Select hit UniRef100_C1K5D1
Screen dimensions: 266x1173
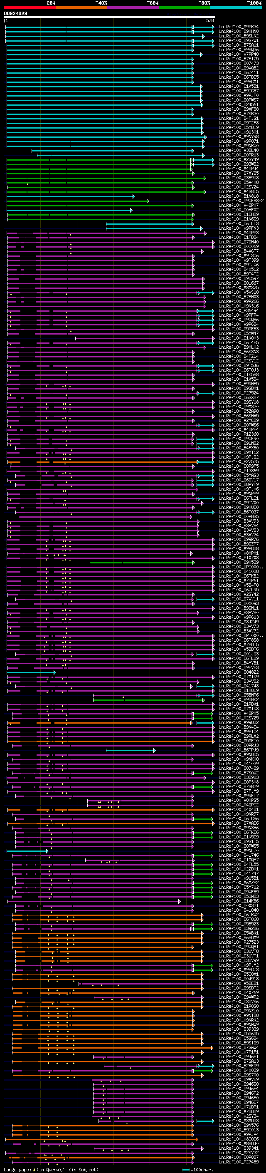click(x=239, y=87)
